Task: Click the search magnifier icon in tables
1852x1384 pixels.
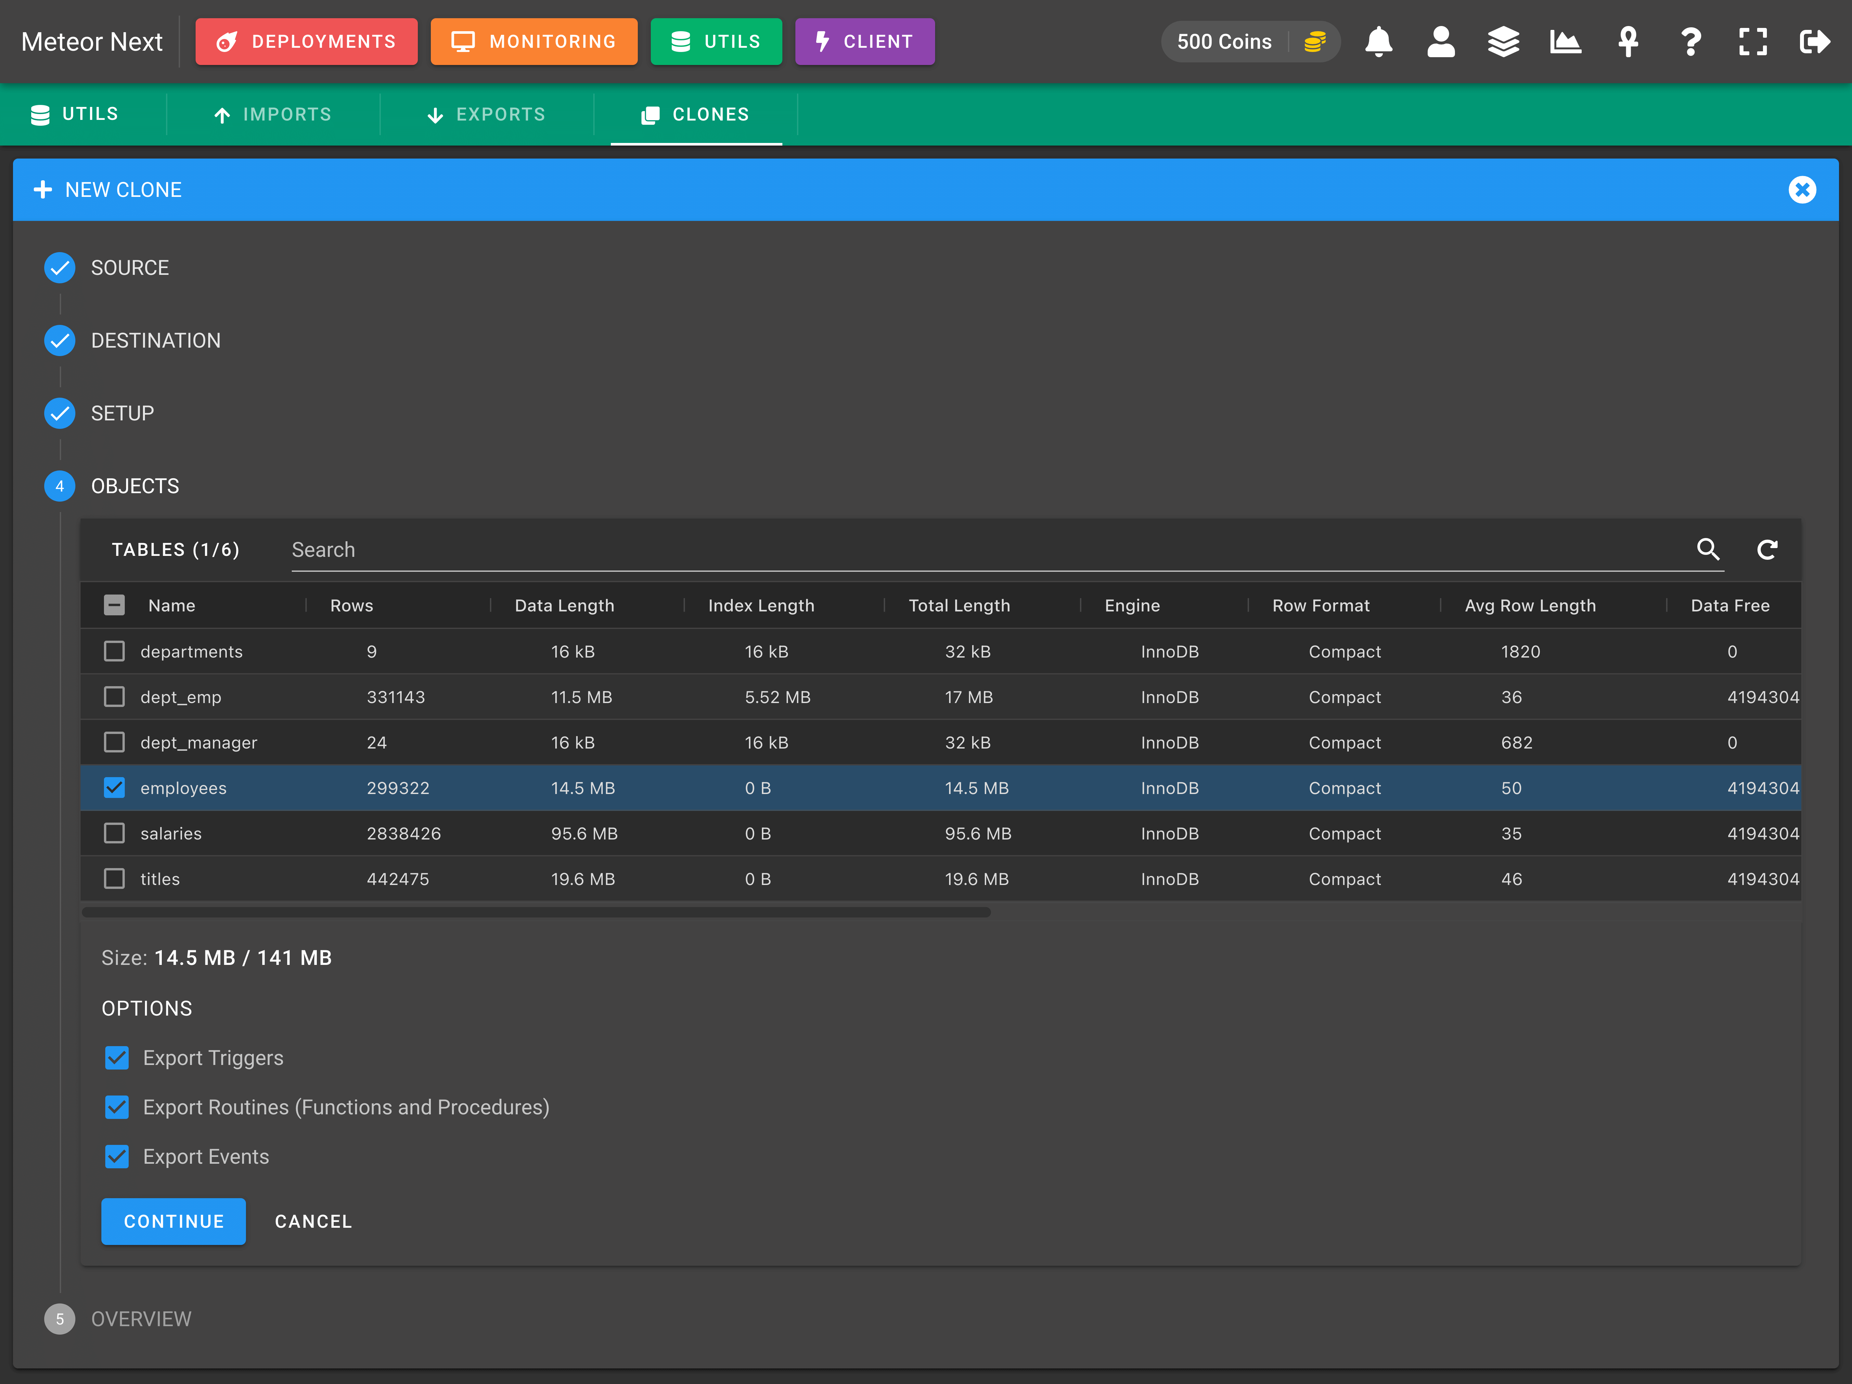Action: [1708, 549]
